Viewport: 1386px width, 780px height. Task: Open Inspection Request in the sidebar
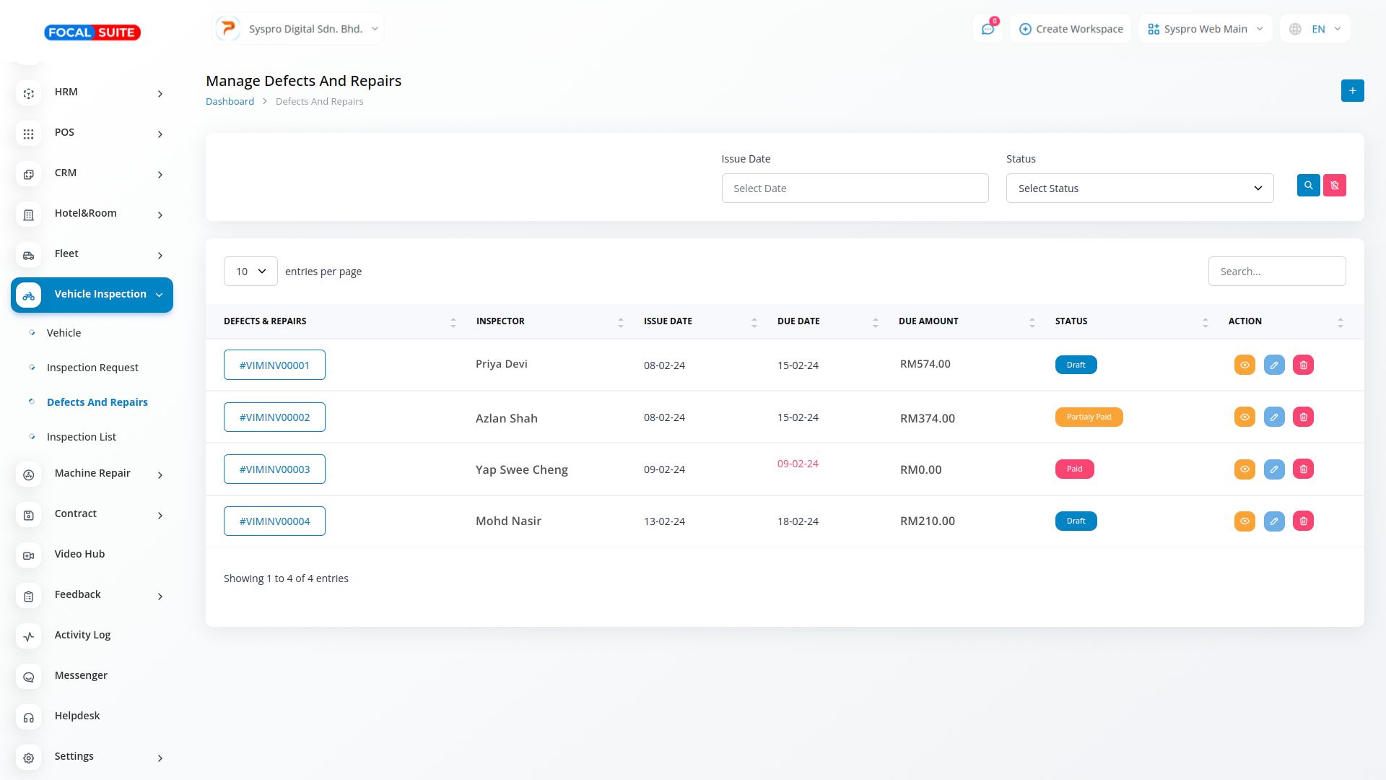coord(92,368)
